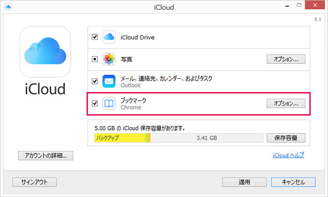Click the サインアウト button
The height and width of the screenshot is (197, 328).
point(34,182)
